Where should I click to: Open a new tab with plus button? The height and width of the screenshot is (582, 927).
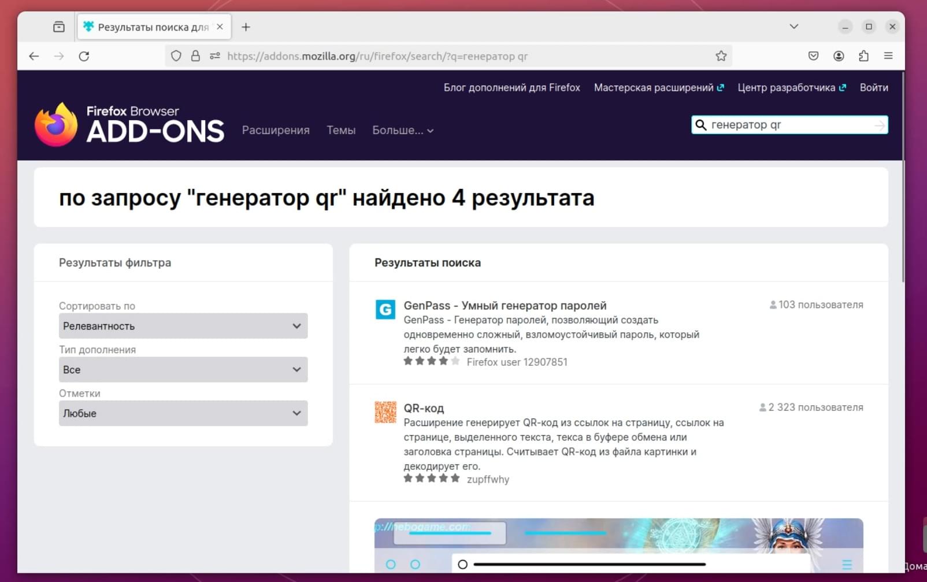[x=246, y=27]
